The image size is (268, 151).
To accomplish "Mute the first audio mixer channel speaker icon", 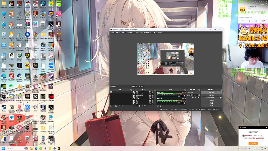I will click(181, 96).
